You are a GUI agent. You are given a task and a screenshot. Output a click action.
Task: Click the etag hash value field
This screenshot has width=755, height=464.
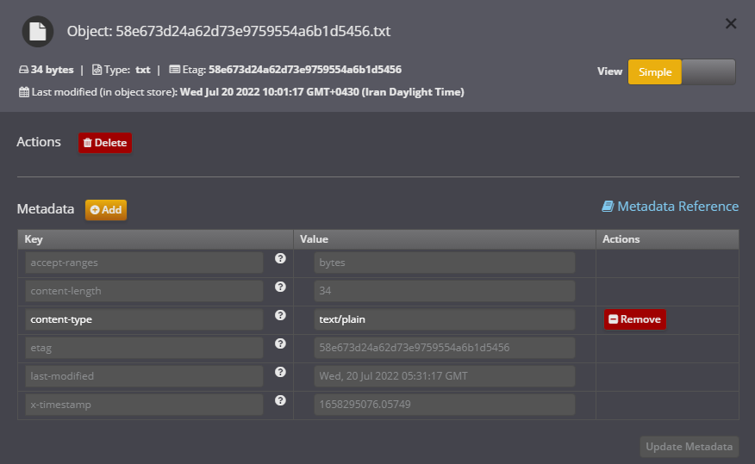(445, 348)
